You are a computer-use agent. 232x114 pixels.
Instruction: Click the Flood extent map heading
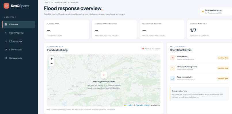pos(57,50)
